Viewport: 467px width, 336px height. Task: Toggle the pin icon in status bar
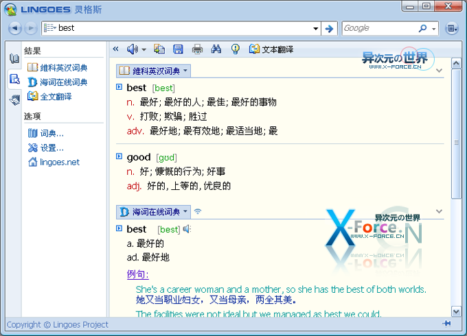pyautogui.click(x=446, y=324)
